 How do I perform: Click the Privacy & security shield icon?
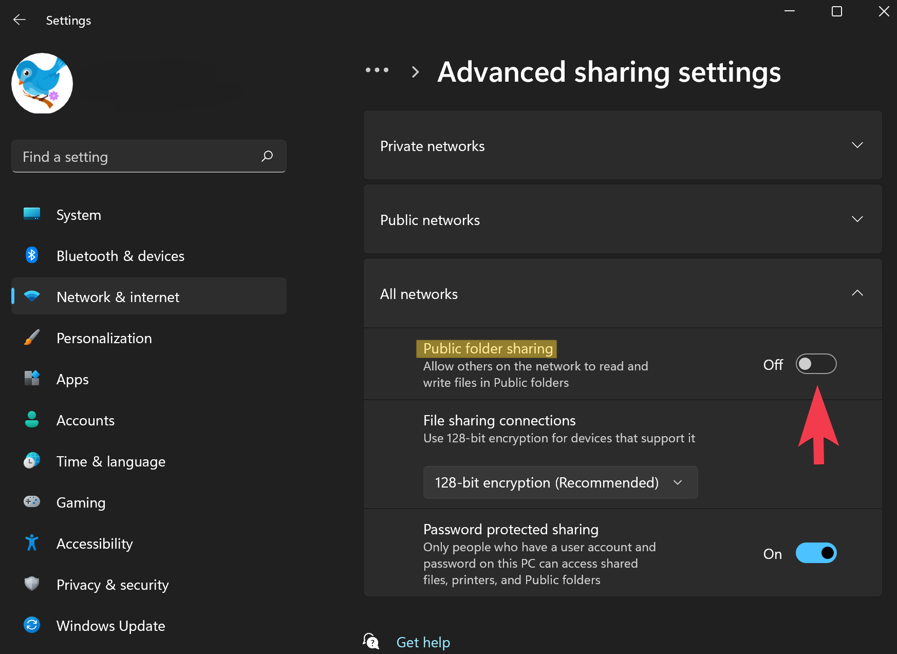tap(32, 584)
